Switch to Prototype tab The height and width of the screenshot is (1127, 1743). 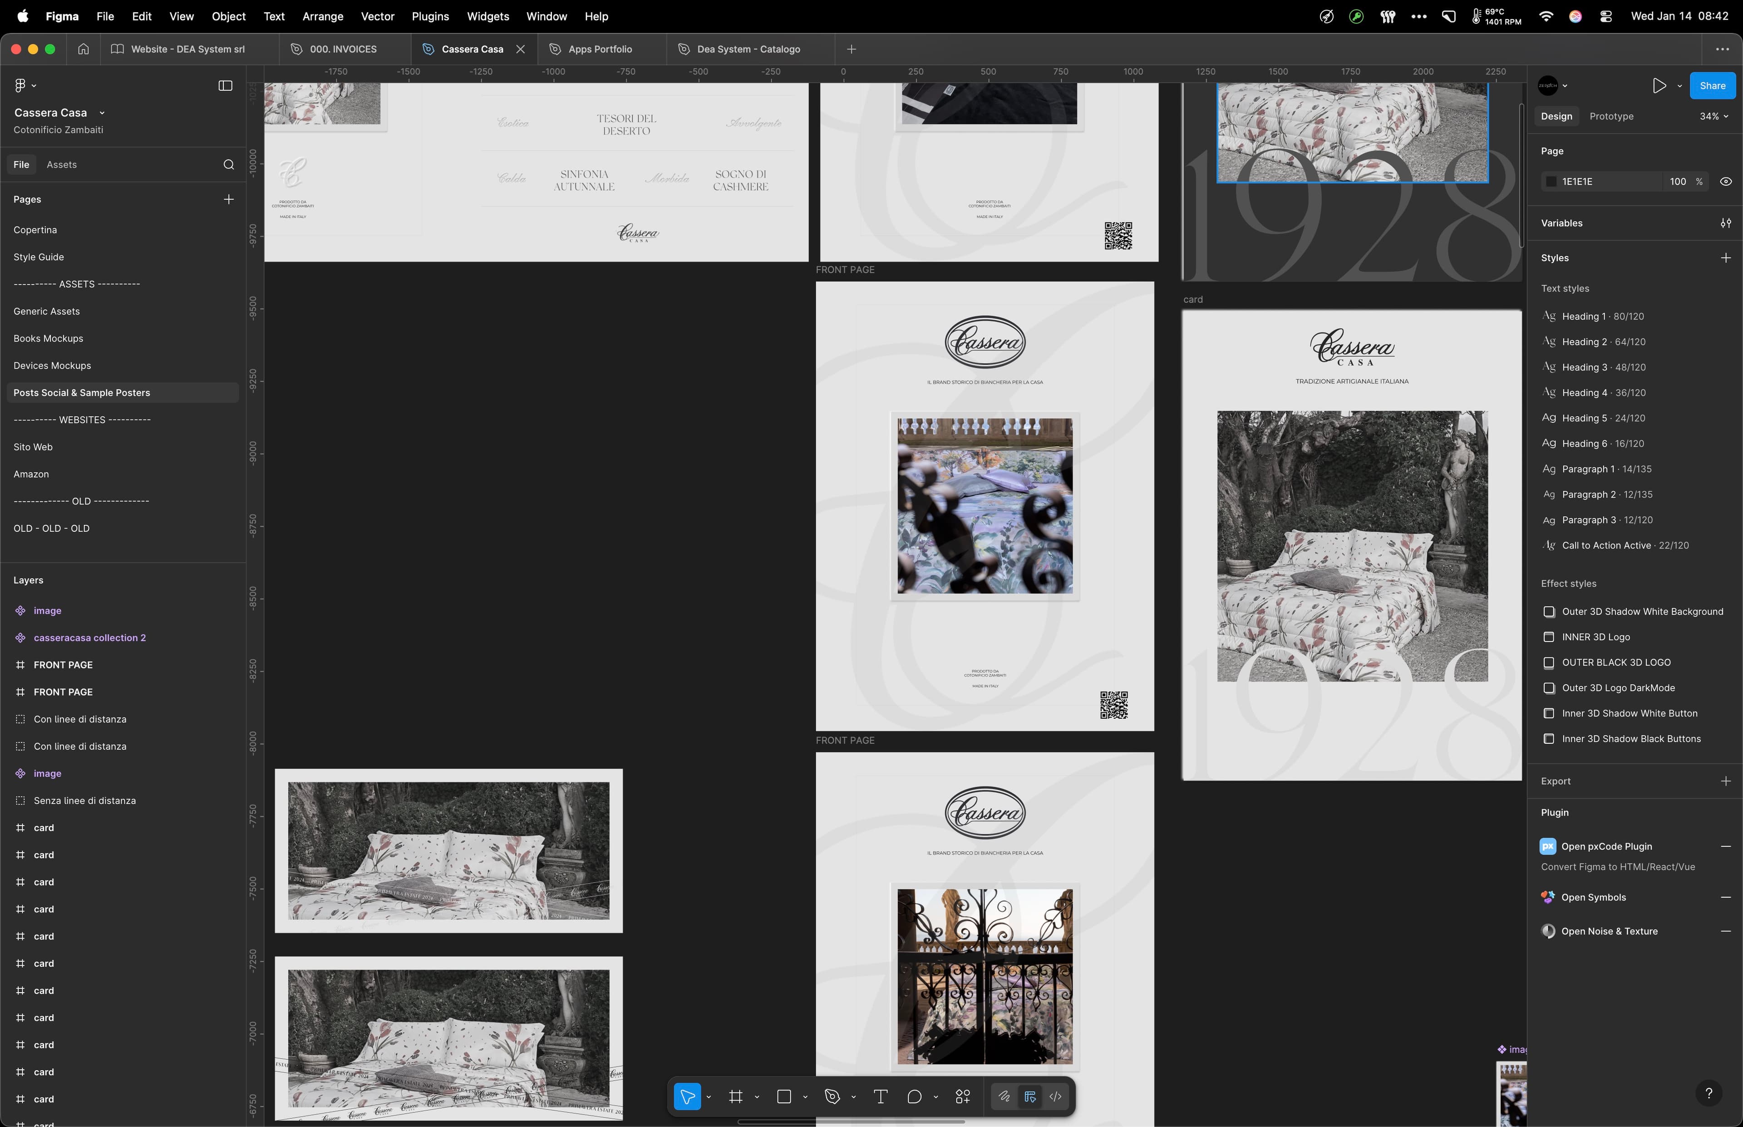point(1611,116)
